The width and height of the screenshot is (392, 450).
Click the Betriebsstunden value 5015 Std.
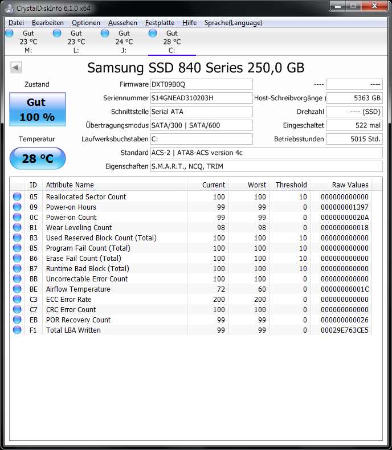pyautogui.click(x=354, y=139)
